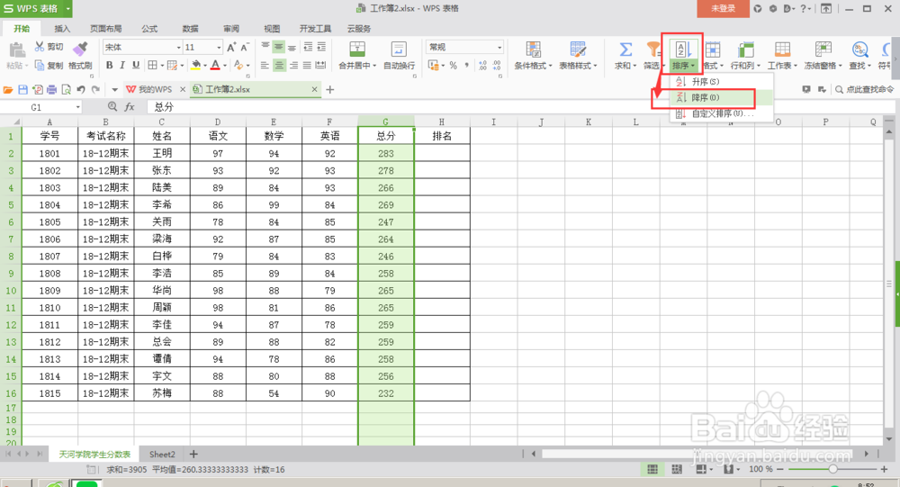
Task: Click the Name Box showing G1
Action: 40,107
